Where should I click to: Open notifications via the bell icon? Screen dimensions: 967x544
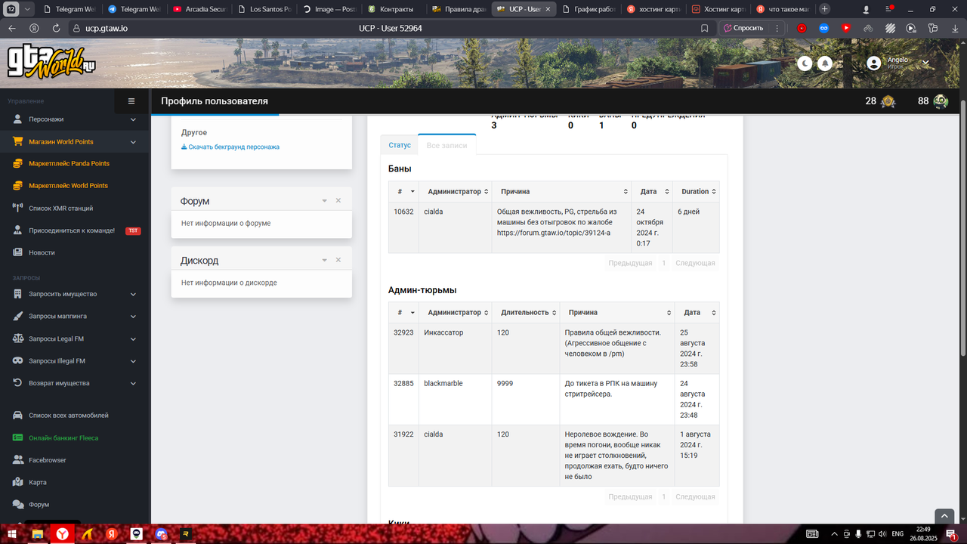tap(825, 63)
